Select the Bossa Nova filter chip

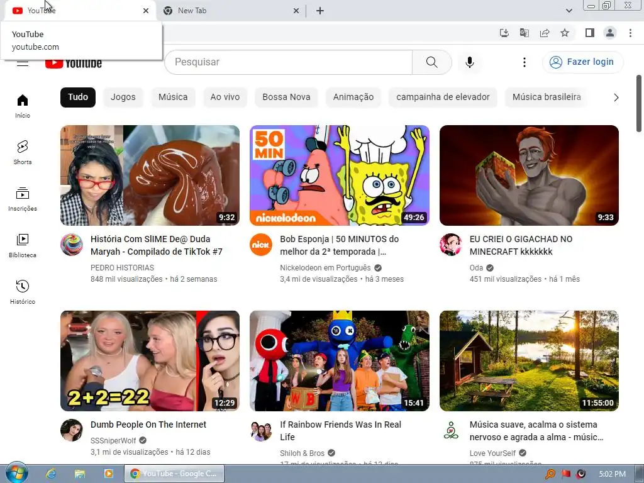tap(286, 97)
